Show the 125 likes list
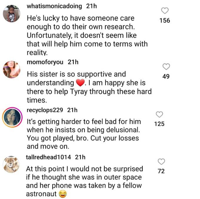This screenshot has width=200, height=199. (159, 124)
